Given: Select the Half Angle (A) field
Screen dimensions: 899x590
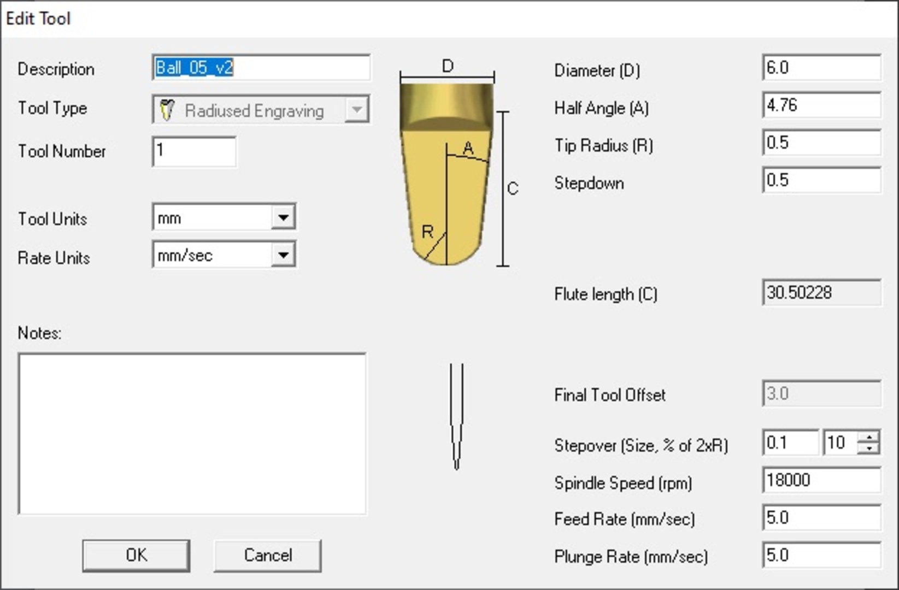Looking at the screenshot, I should coord(821,105).
